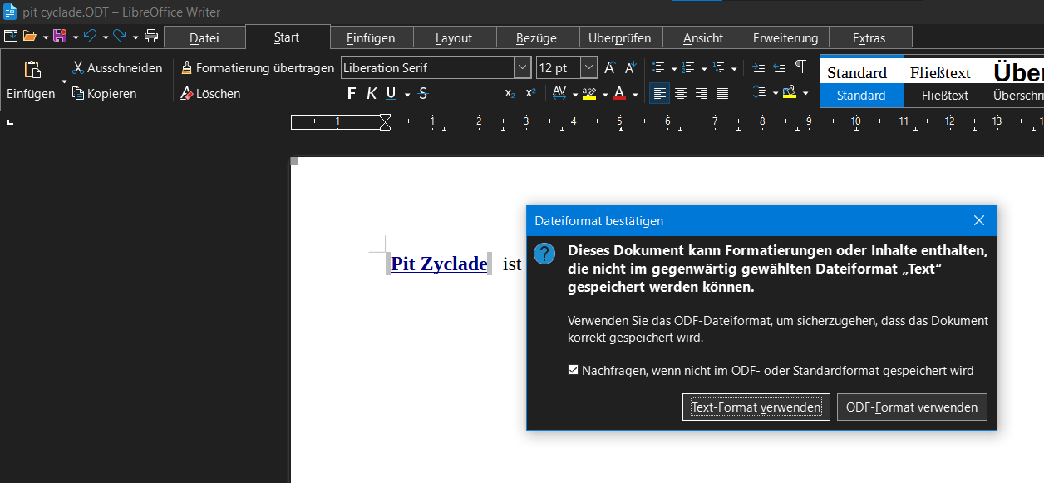Click Formatierung übertragen paintbrush
This screenshot has height=483, width=1044.
(x=258, y=68)
